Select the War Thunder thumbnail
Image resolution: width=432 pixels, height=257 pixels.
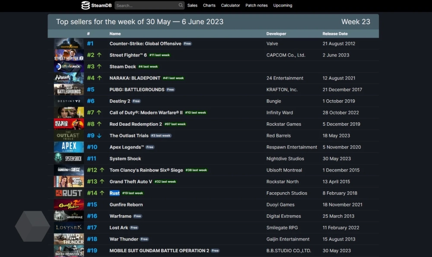[69, 239]
